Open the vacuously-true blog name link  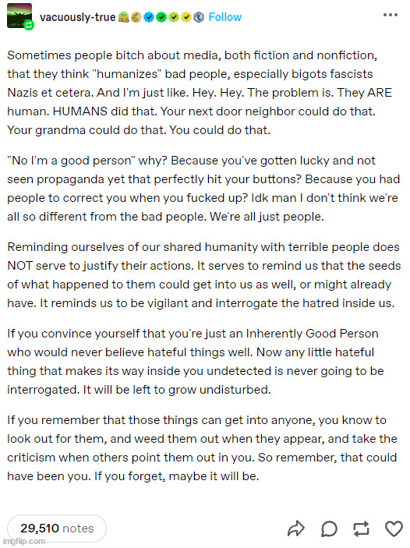coord(78,17)
